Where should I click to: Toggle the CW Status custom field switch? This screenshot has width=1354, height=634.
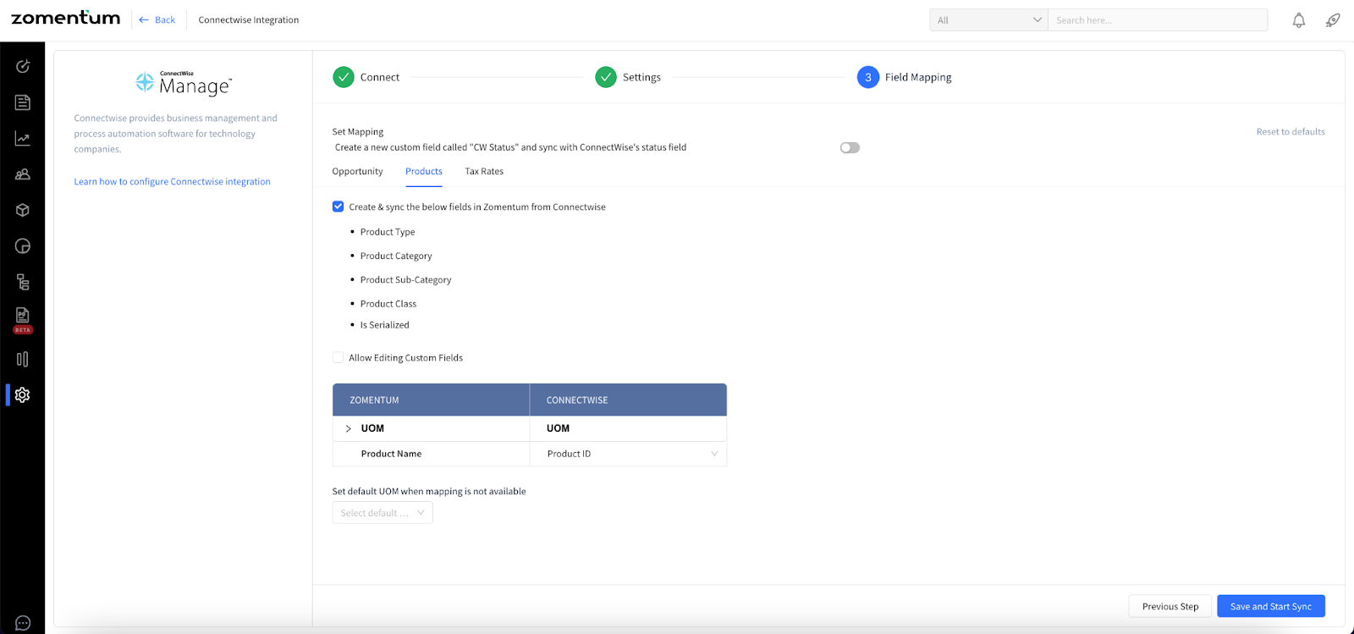pyautogui.click(x=850, y=147)
